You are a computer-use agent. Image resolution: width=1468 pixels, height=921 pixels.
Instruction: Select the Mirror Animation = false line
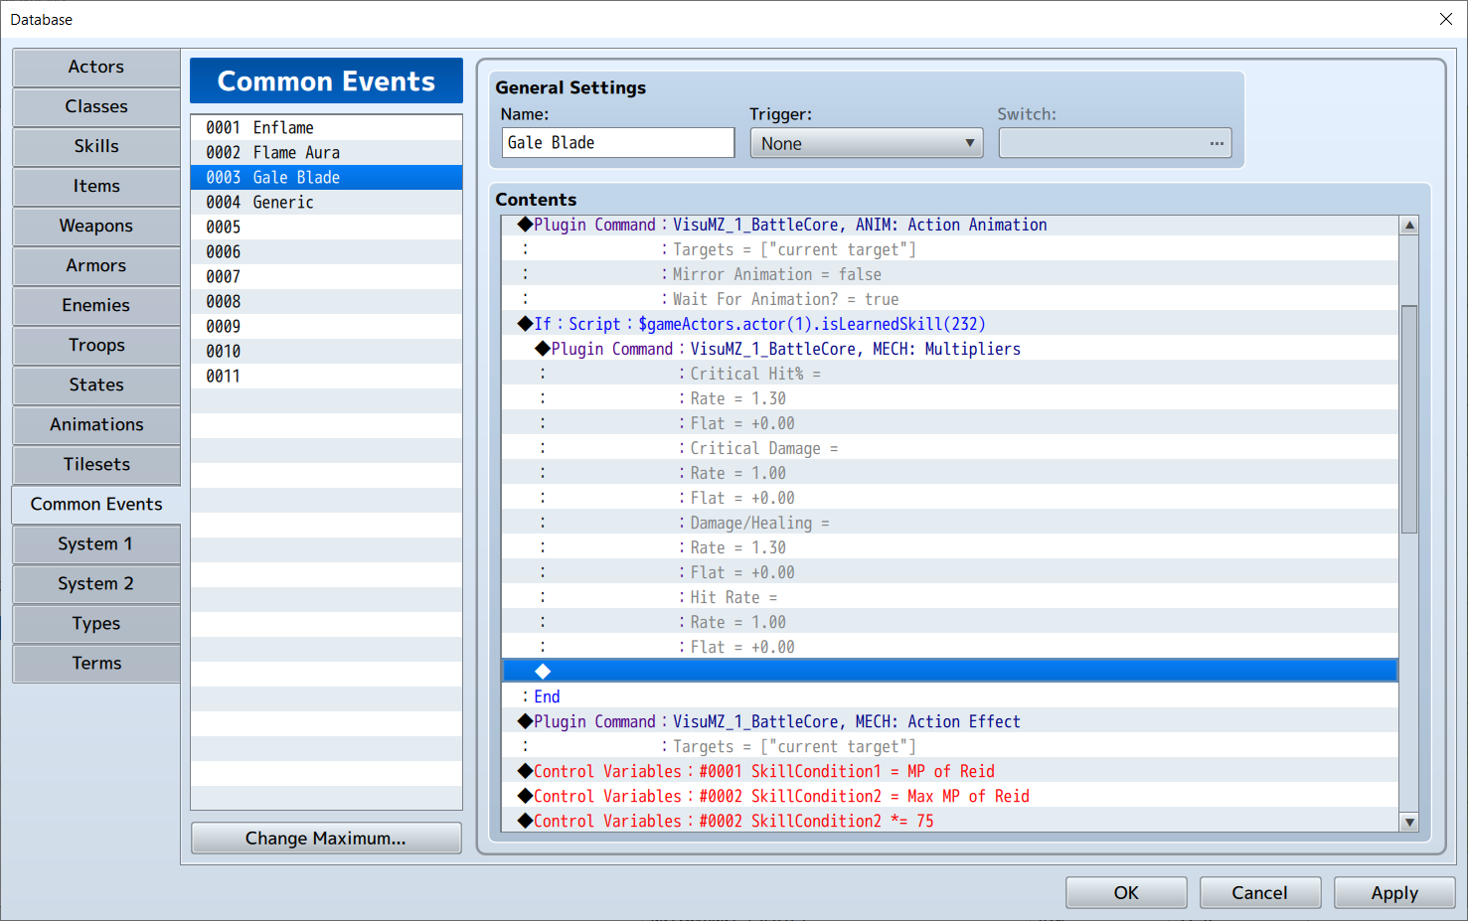(949, 274)
